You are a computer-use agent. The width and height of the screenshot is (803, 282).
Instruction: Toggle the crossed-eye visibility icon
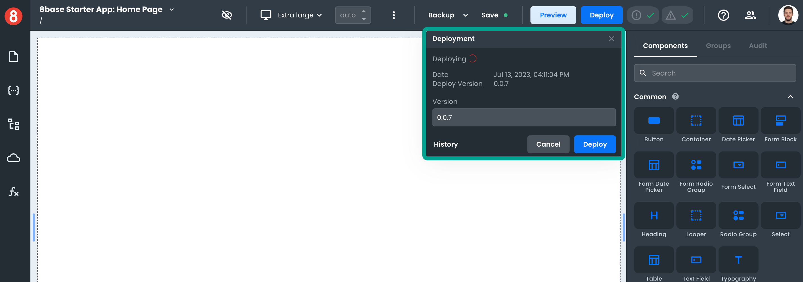(227, 15)
